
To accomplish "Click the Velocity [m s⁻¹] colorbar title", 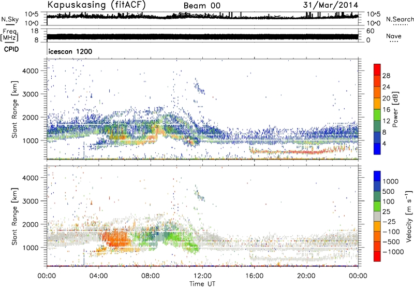I will tap(409, 216).
